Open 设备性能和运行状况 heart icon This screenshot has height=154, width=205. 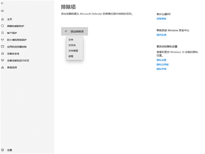(3, 60)
